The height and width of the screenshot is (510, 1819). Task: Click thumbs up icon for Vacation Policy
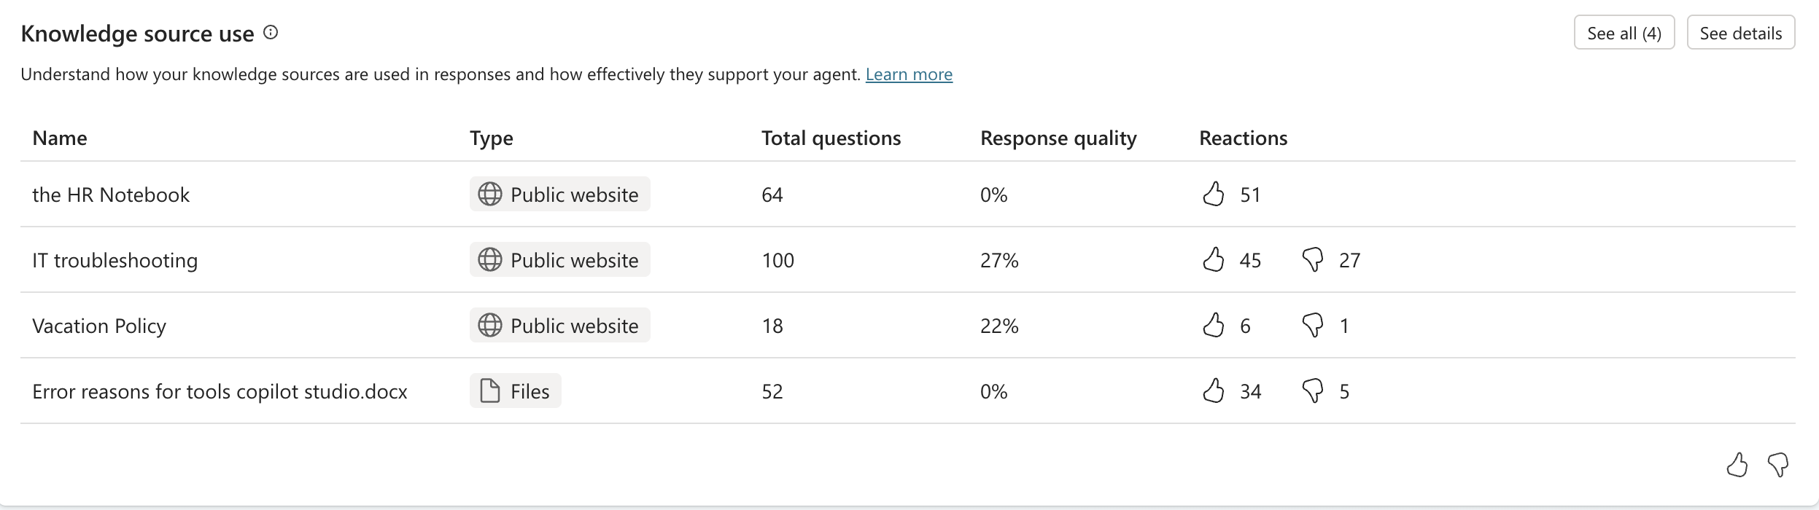pos(1214,325)
